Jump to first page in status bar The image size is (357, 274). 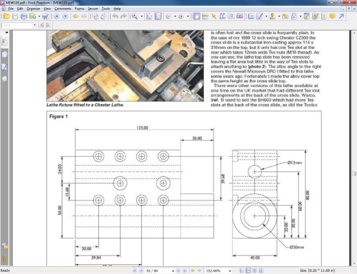click(x=135, y=270)
